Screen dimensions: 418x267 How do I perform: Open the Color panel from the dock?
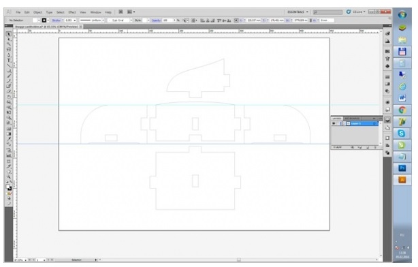(x=387, y=33)
